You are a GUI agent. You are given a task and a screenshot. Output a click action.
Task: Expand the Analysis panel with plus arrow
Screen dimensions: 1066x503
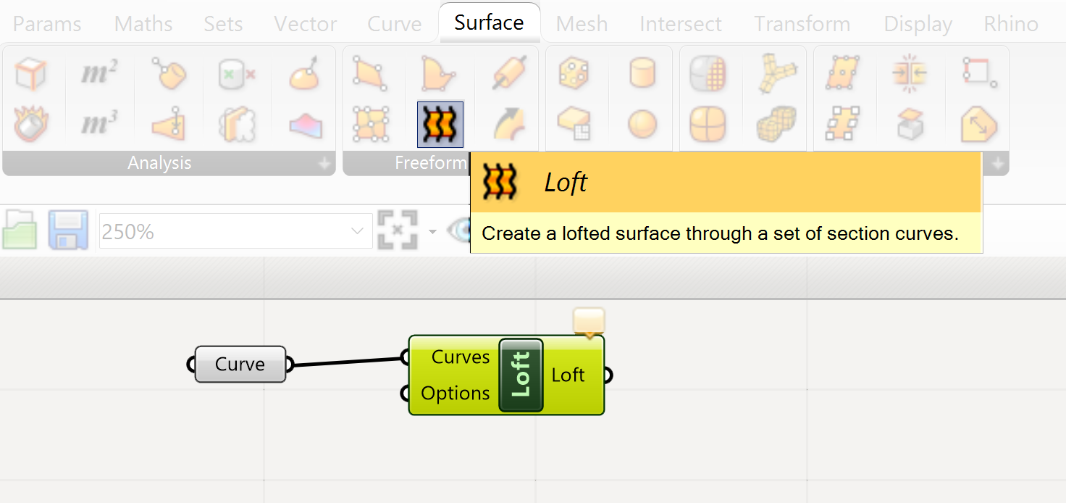click(324, 165)
